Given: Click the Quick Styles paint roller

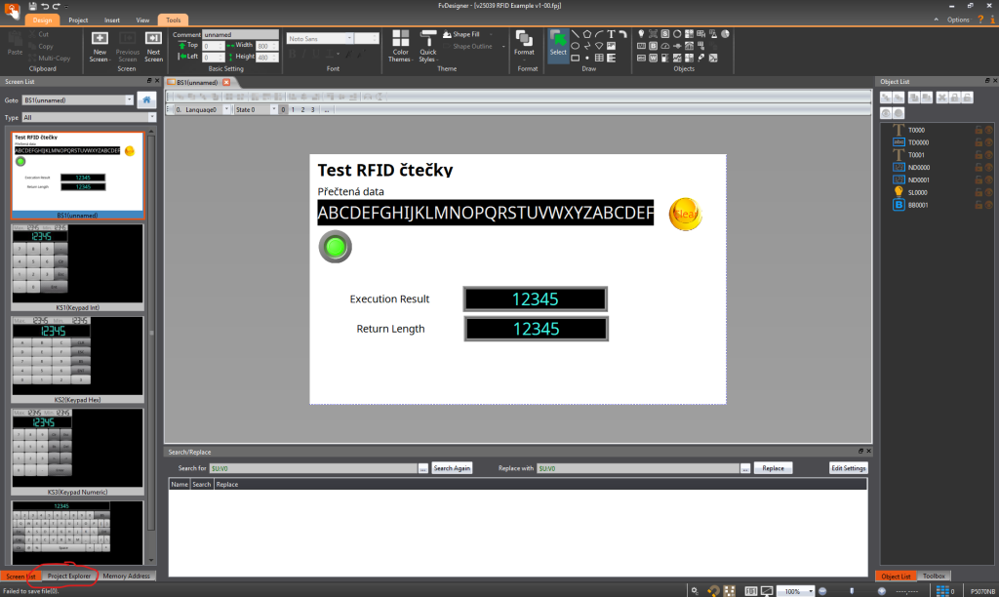Looking at the screenshot, I should [x=427, y=45].
